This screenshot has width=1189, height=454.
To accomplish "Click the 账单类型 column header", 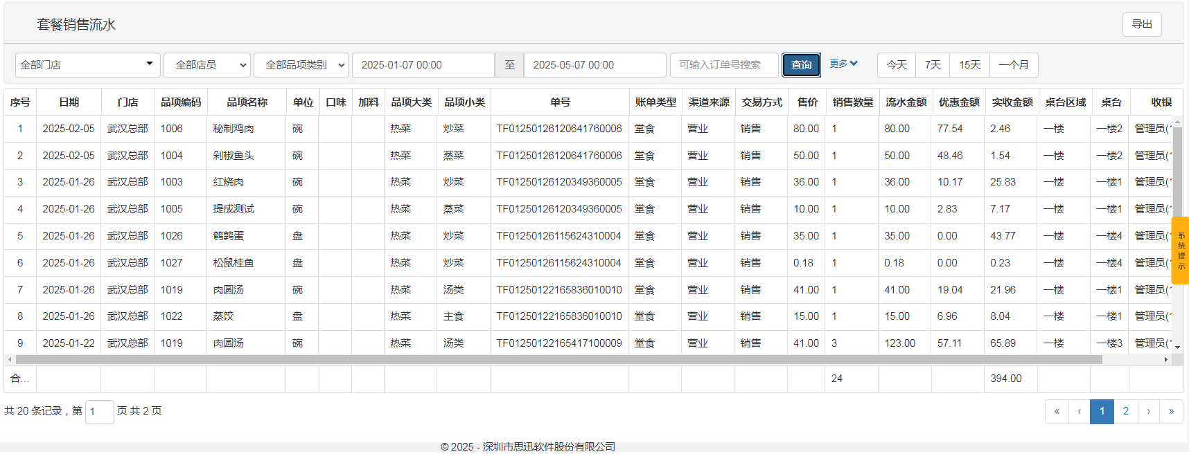I will click(x=655, y=102).
